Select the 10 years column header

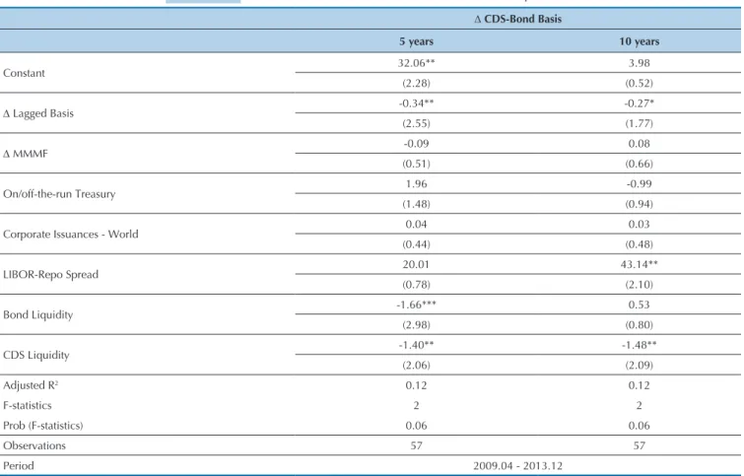click(640, 41)
